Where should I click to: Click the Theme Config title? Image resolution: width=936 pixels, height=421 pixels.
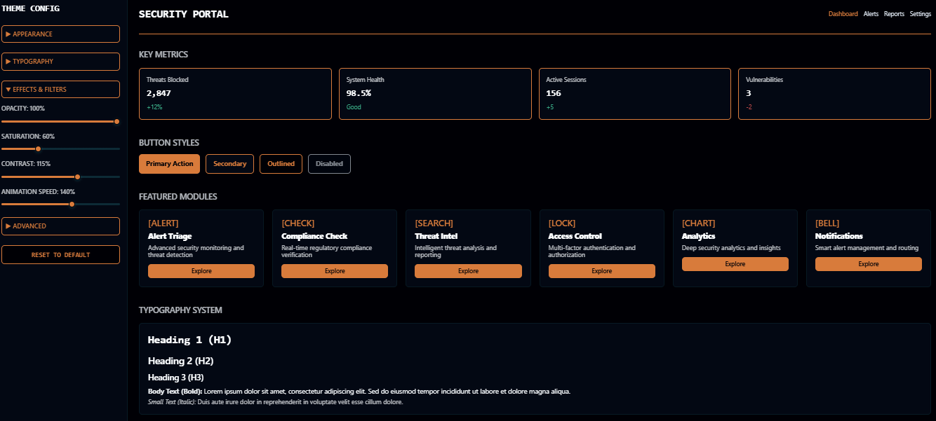[31, 8]
